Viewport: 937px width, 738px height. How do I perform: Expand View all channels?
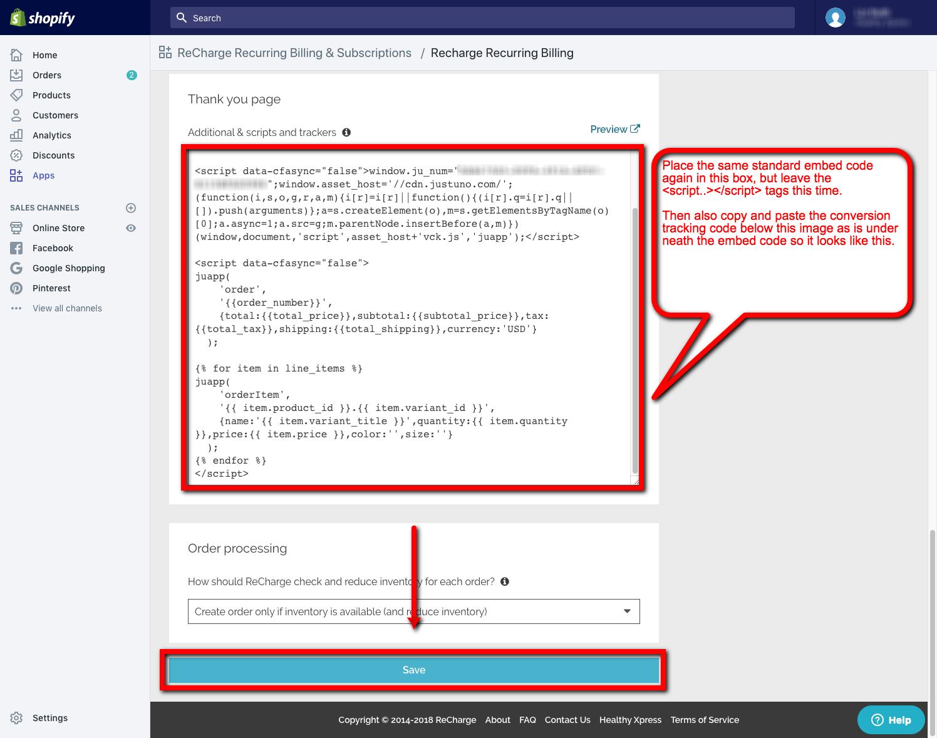[67, 308]
